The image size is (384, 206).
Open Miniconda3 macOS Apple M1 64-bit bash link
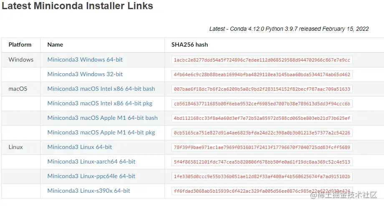102,118
